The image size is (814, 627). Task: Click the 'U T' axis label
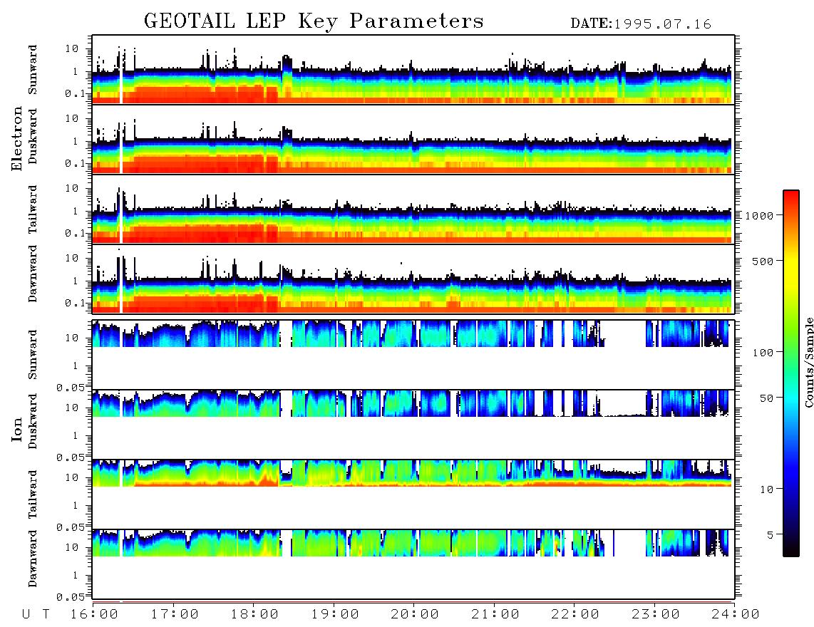pyautogui.click(x=36, y=614)
